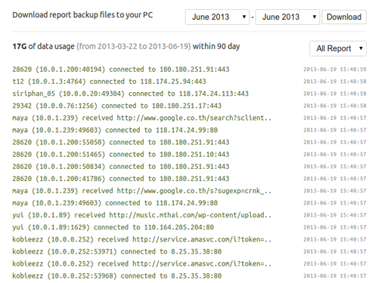
Task: Select the 28620 10.0.1.200:55050 log entry
Action: pyautogui.click(x=121, y=143)
